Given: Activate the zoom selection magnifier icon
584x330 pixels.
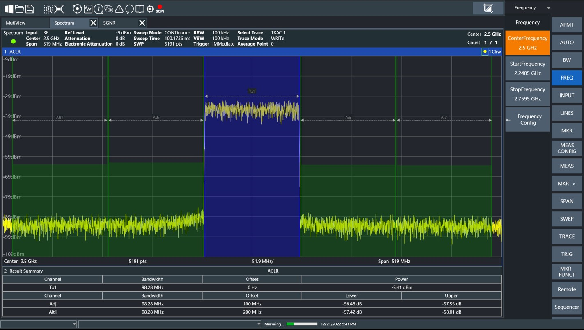Looking at the screenshot, I should 48,9.
